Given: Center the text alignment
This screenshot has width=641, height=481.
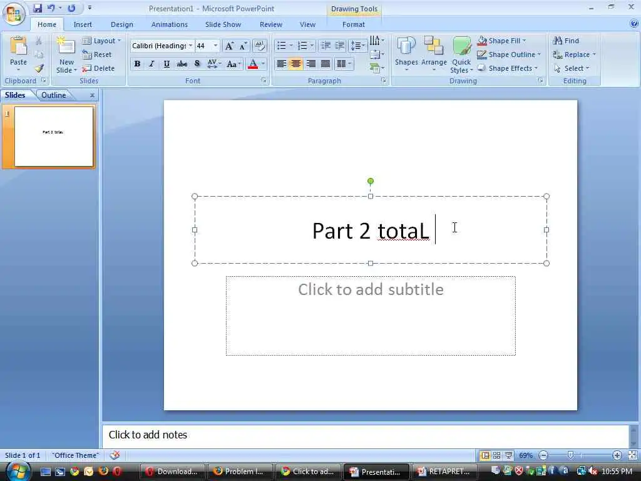Looking at the screenshot, I should (295, 64).
